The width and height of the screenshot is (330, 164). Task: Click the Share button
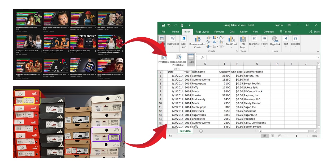(314, 32)
